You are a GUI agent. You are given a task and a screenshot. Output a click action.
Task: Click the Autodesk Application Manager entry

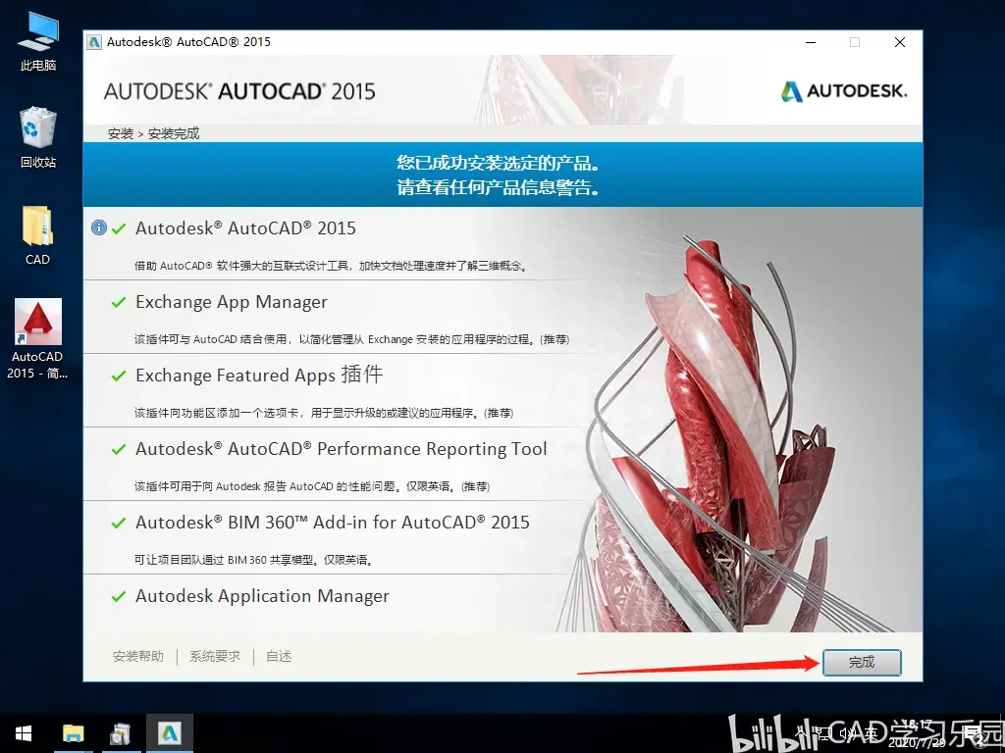[262, 596]
